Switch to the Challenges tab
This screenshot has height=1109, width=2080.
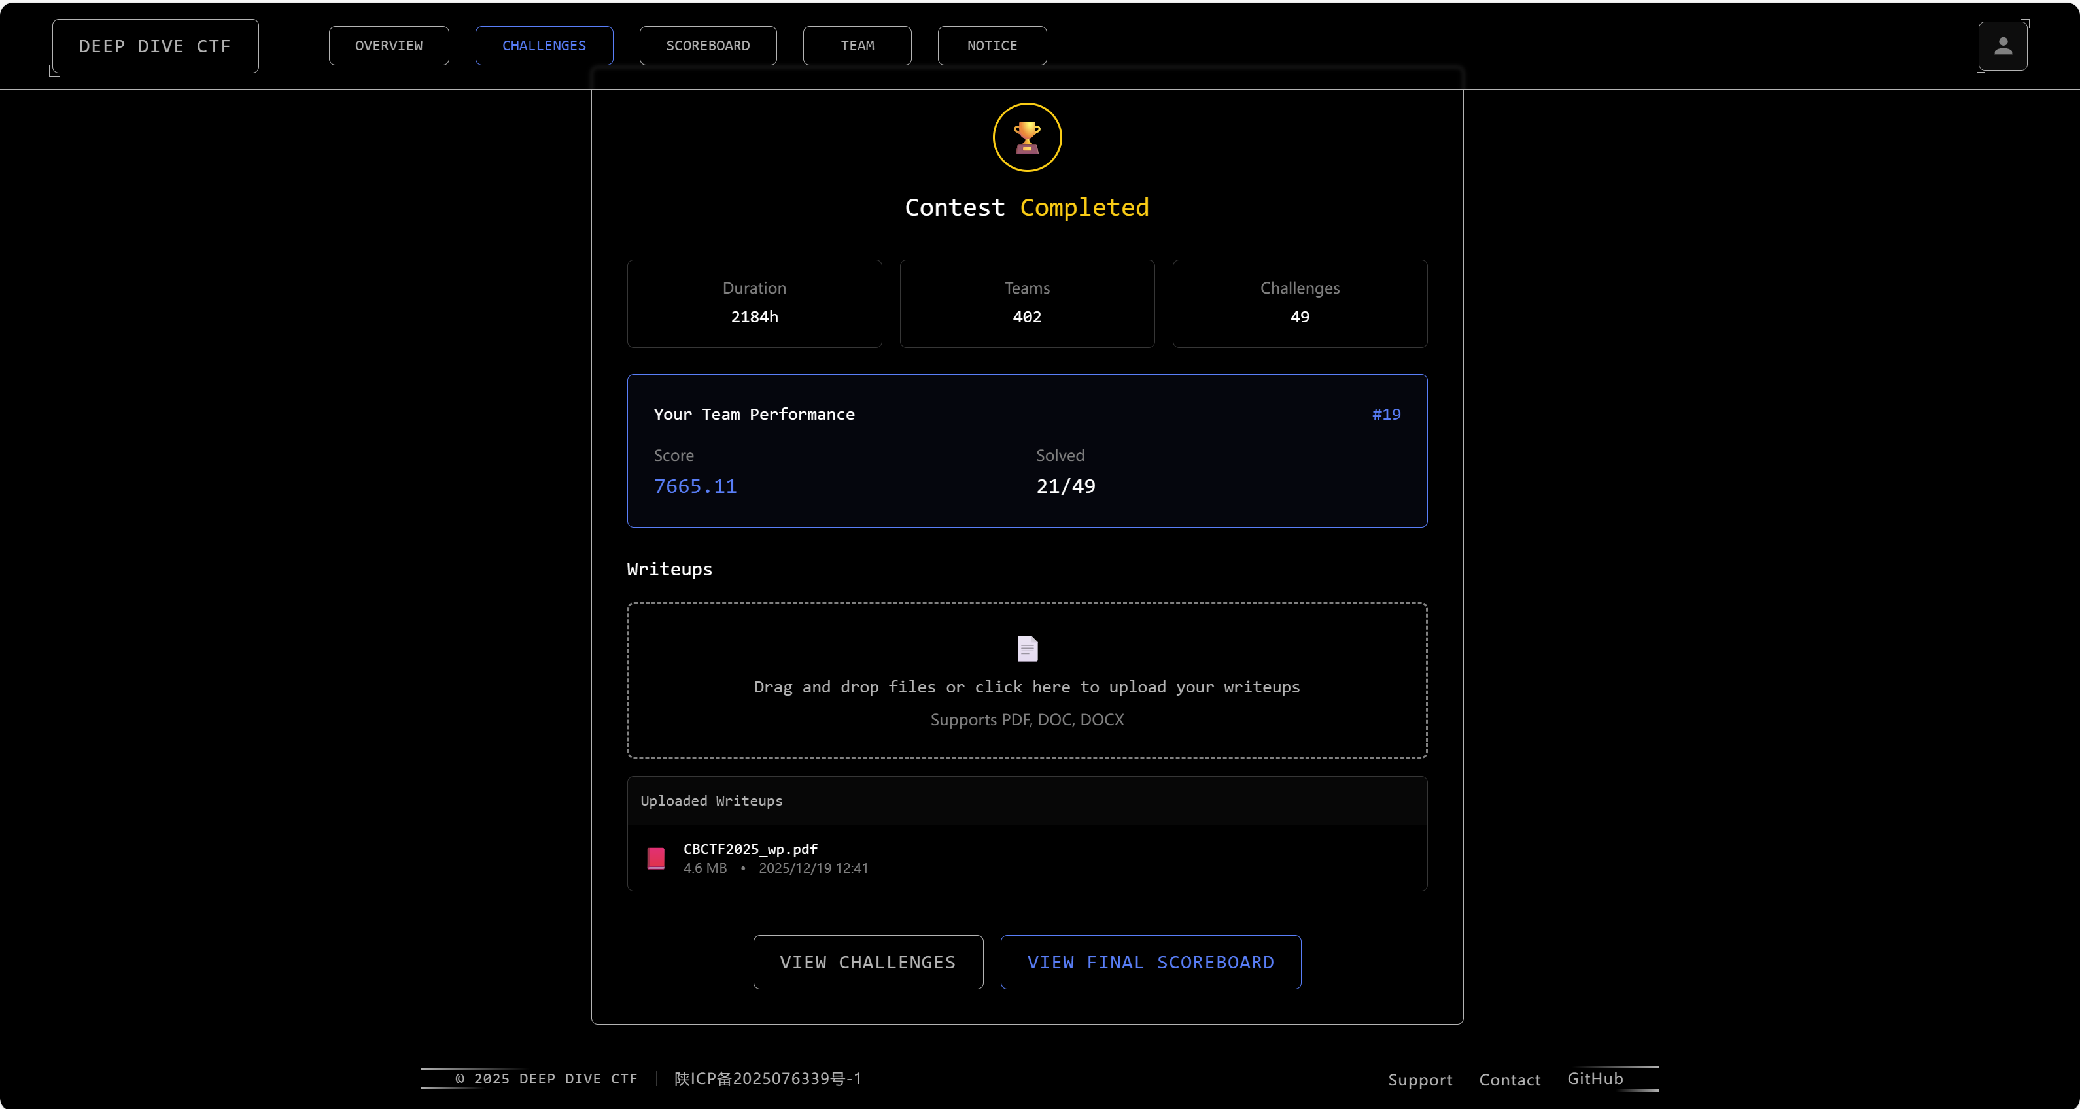[544, 46]
